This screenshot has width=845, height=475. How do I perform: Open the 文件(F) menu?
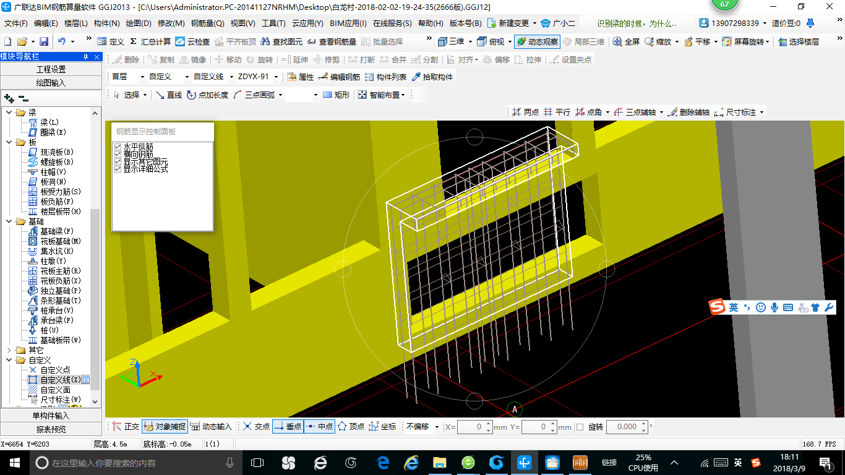coord(16,24)
